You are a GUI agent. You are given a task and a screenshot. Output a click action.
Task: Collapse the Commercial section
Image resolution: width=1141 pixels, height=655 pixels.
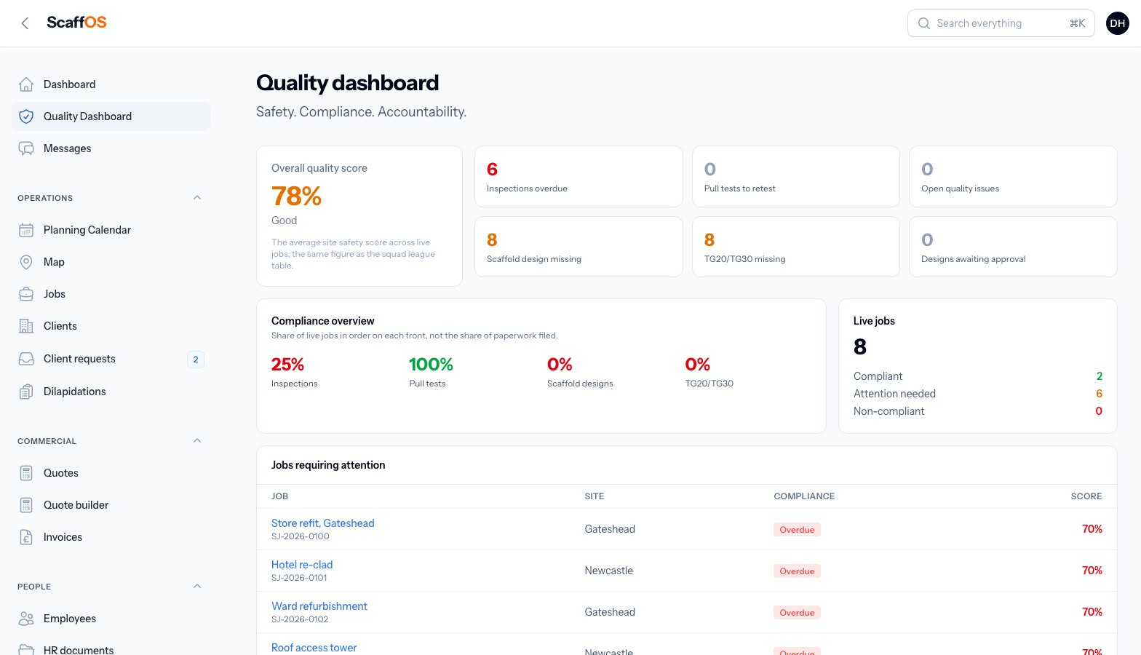click(197, 441)
